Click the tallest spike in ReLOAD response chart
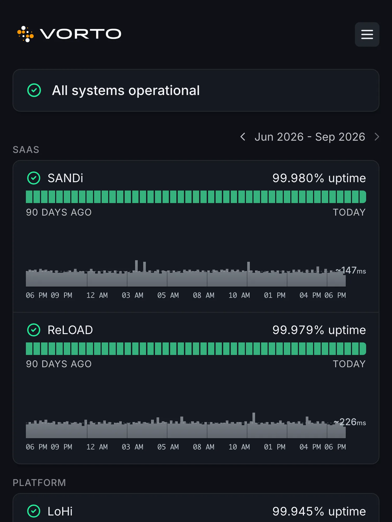The width and height of the screenshot is (392, 522). click(x=253, y=425)
